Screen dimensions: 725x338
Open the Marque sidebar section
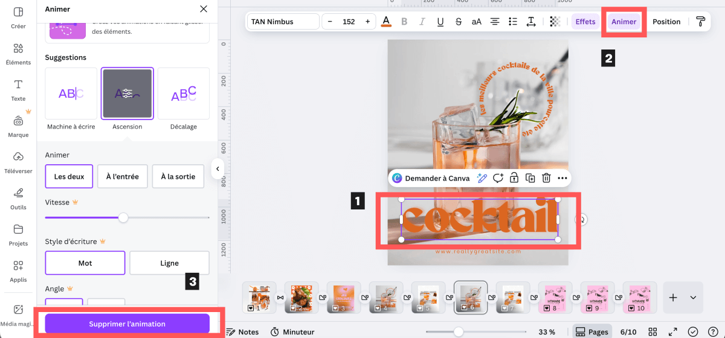18,126
